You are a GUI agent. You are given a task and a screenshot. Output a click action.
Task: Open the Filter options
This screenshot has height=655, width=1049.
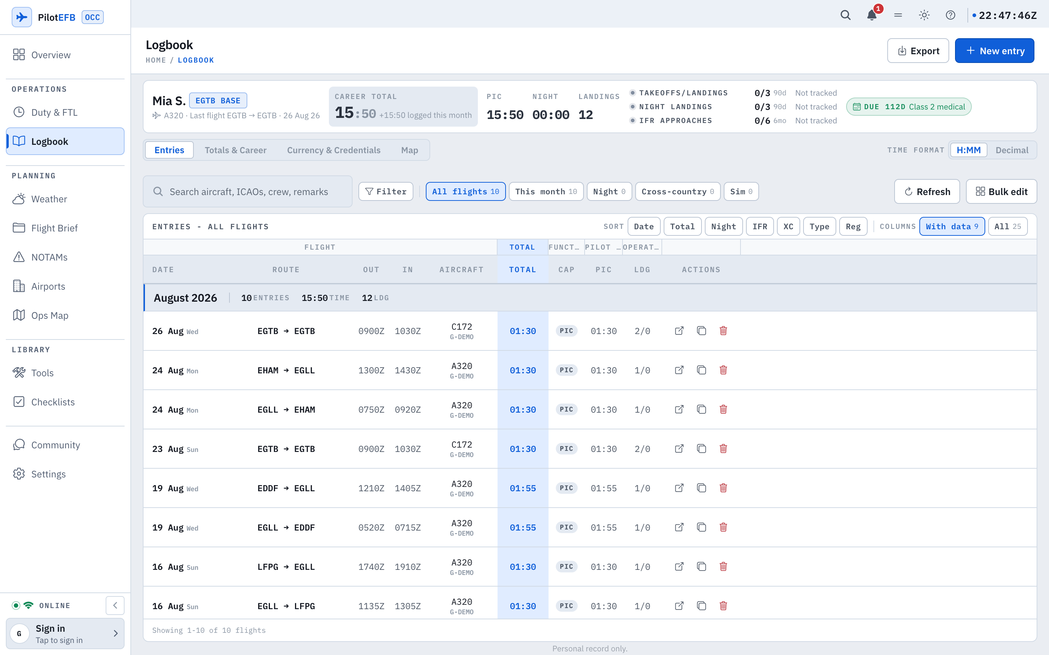coord(385,191)
